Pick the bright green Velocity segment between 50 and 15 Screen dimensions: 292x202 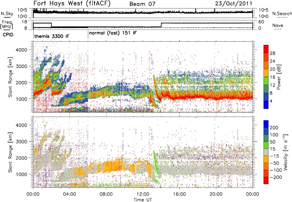click(266, 145)
